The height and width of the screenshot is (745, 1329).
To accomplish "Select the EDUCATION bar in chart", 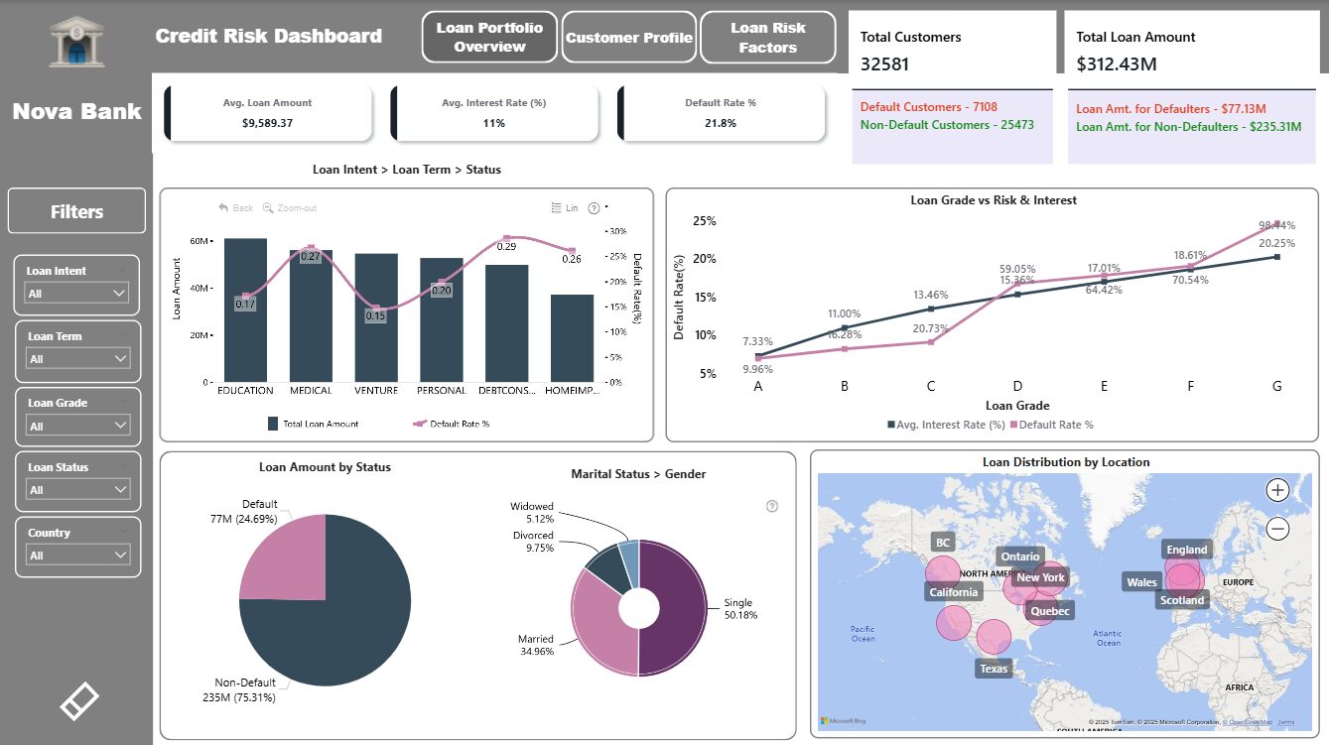I will coord(245,310).
